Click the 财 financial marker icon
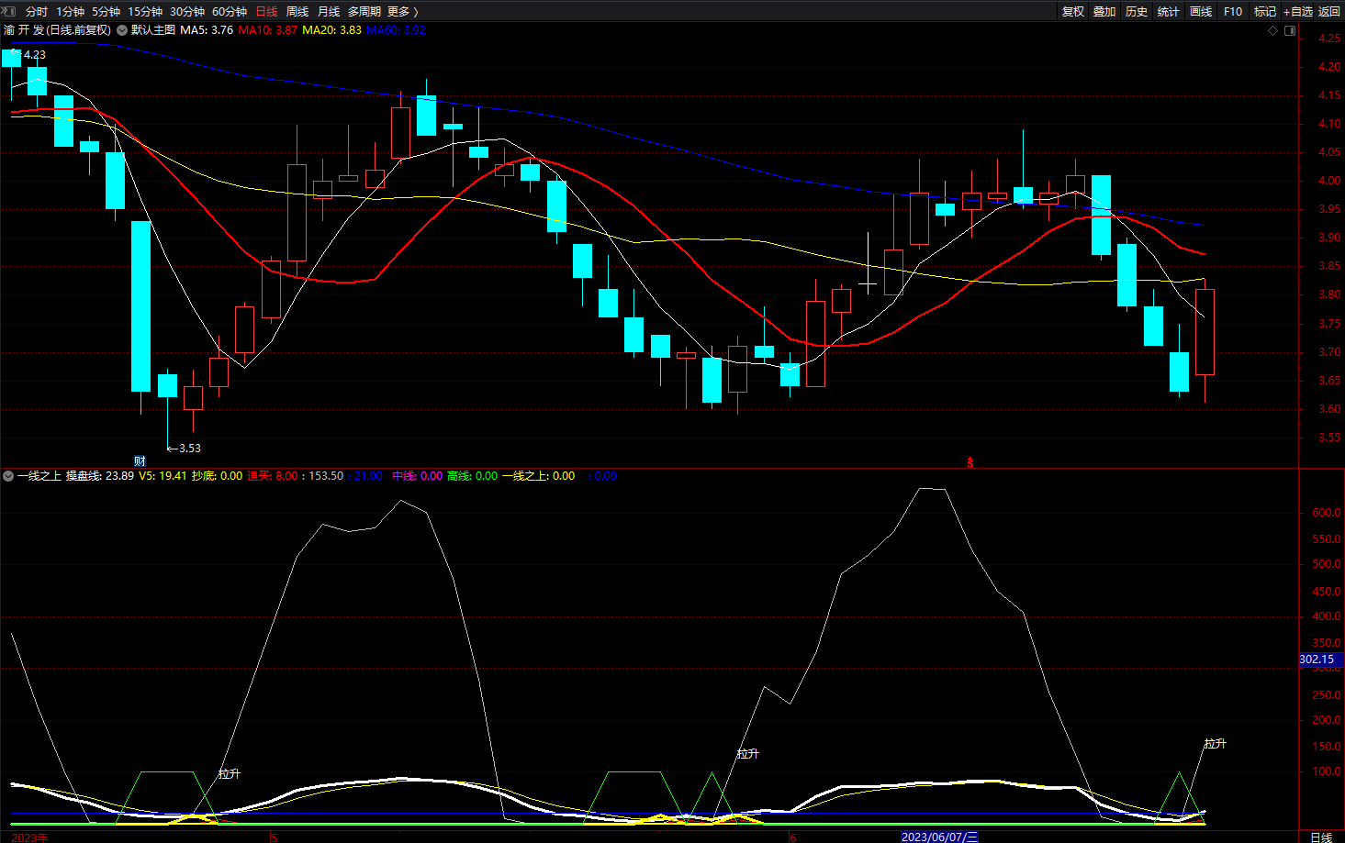Viewport: 1345px width, 843px height. point(140,460)
